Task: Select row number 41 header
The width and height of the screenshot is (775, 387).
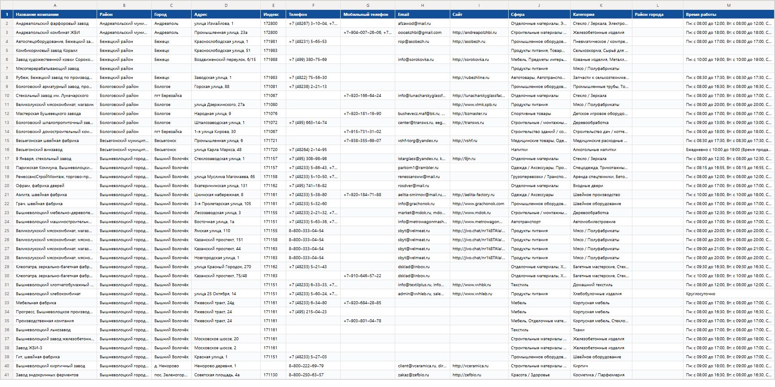Action: point(7,375)
